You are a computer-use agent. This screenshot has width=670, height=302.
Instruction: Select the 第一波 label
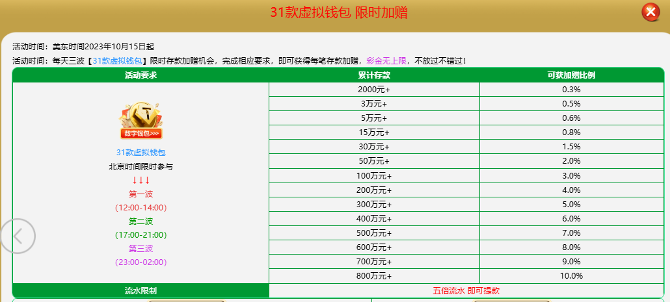click(x=141, y=194)
